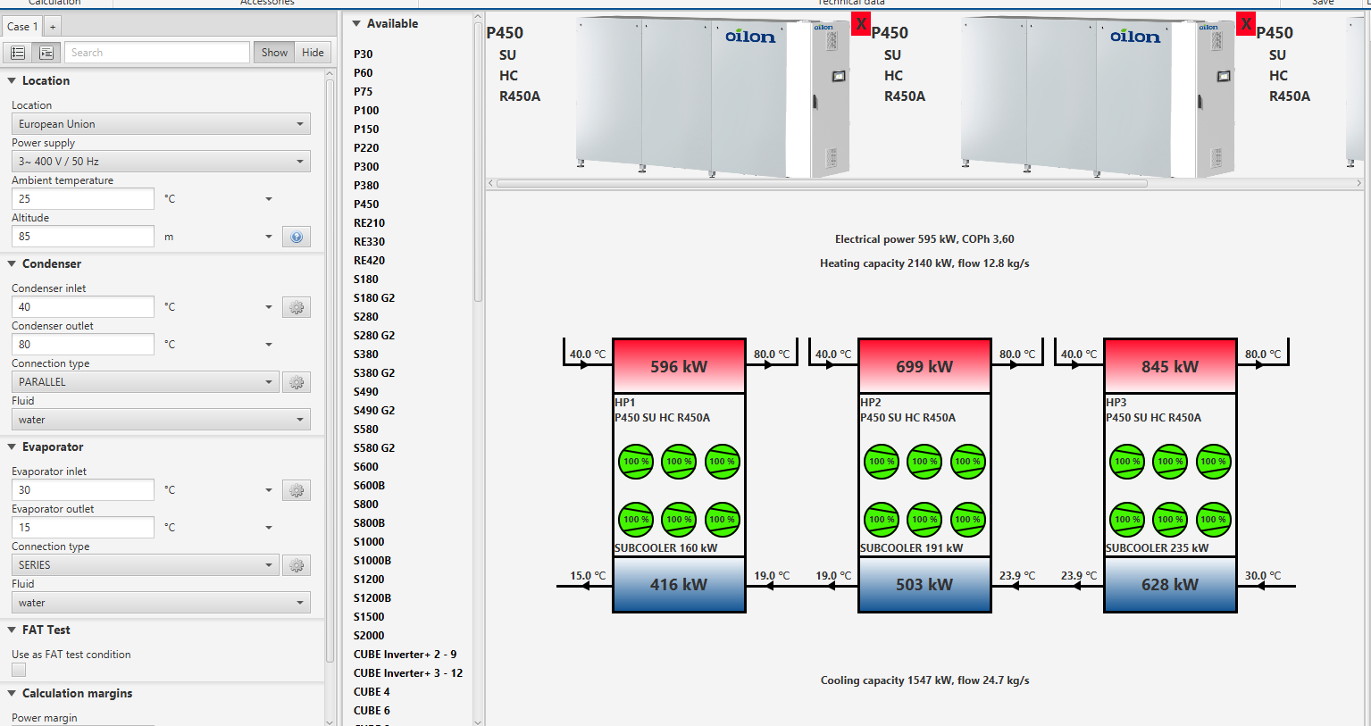
Task: Click Ambient temperature field with 25
Action: [x=83, y=199]
